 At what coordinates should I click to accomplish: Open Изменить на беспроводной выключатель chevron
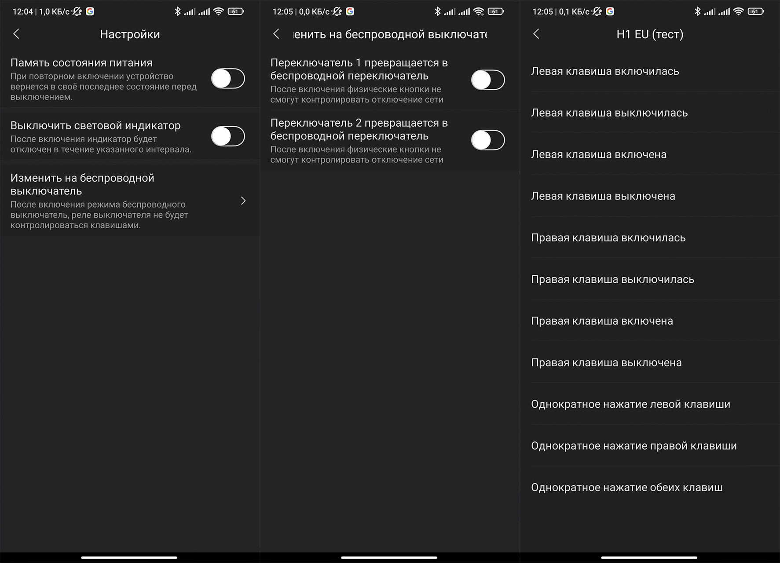243,201
